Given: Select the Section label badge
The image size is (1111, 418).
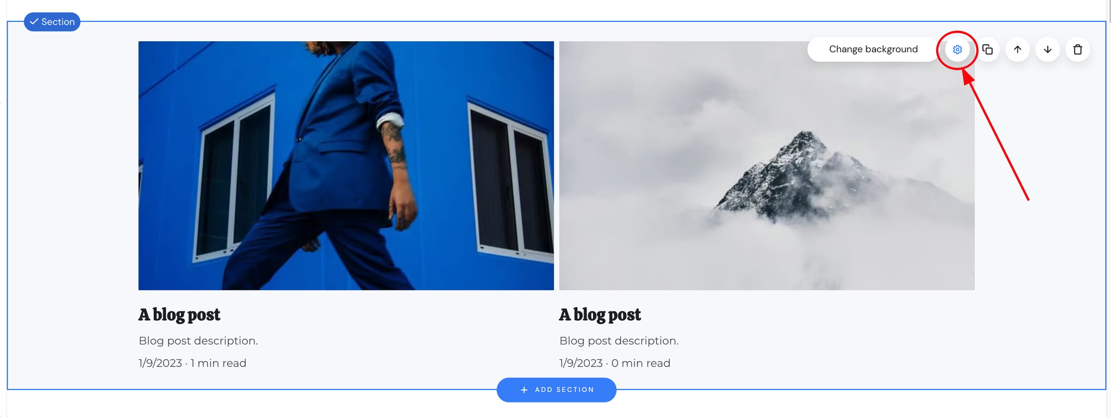Looking at the screenshot, I should 52,22.
